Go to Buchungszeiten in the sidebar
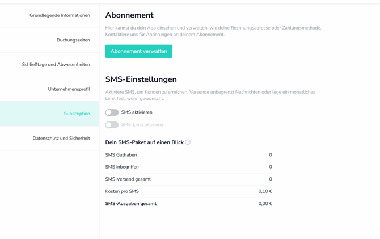Screen dimensions: 380x239 (73, 40)
